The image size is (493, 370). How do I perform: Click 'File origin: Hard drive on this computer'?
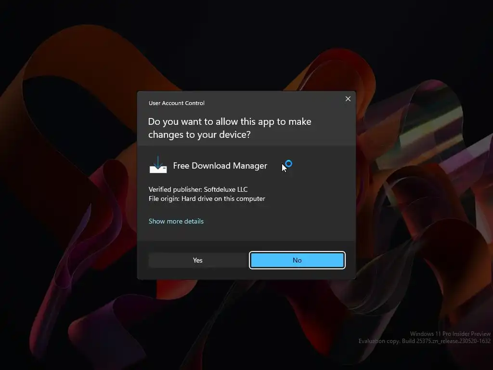click(207, 198)
